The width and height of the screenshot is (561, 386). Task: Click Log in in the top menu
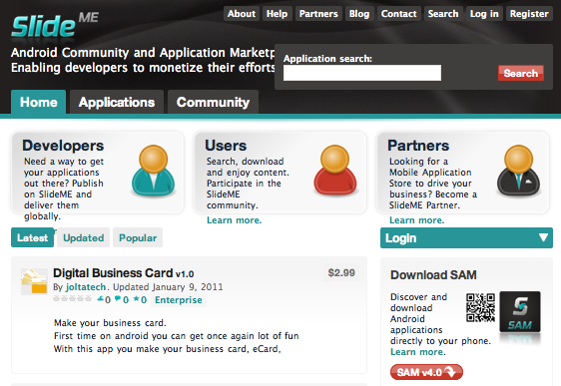pos(484,14)
